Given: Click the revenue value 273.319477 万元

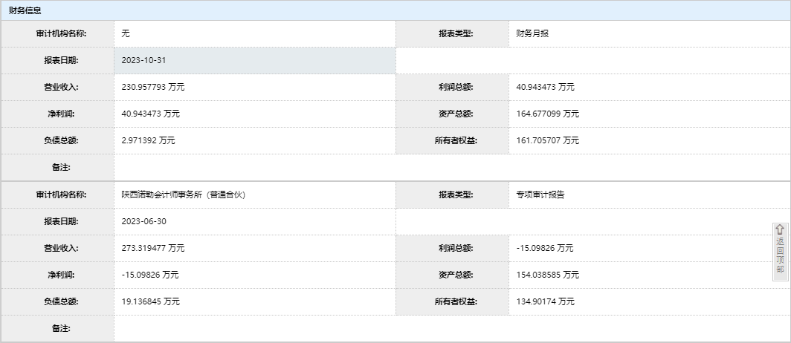Looking at the screenshot, I should (153, 248).
